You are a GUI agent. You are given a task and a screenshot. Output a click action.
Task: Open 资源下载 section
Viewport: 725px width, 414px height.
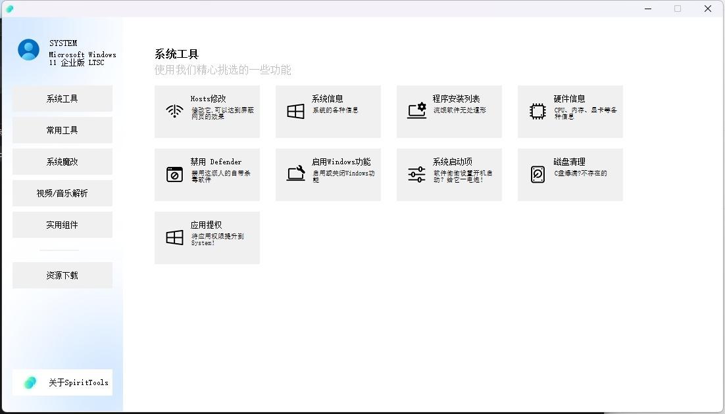click(x=63, y=275)
